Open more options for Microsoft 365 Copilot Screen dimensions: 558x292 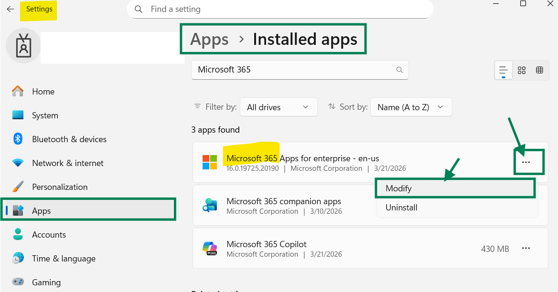(526, 248)
